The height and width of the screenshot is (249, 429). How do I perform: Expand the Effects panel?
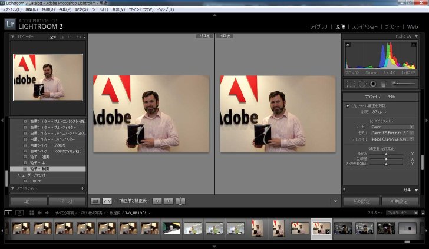(416, 190)
